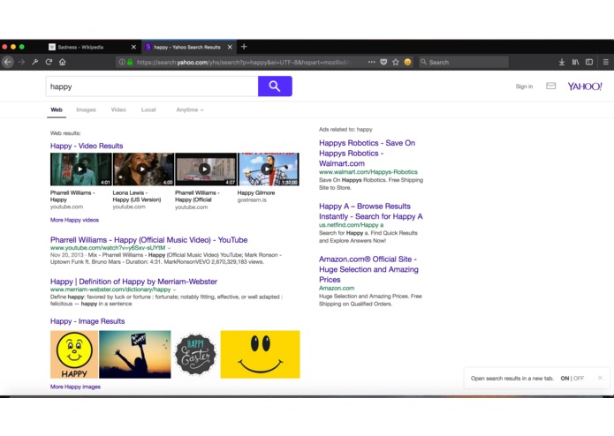The image size is (614, 436).
Task: Open Amazon.com Official Site ad link
Action: [x=368, y=269]
